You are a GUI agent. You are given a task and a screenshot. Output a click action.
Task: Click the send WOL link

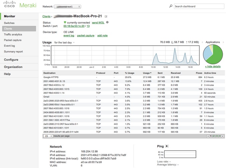pyautogui.click(x=98, y=22)
